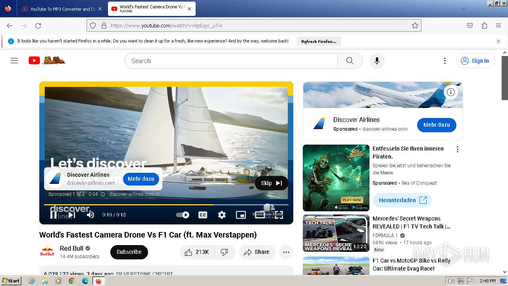Image resolution: width=508 pixels, height=286 pixels.
Task: Bookmark this page with star icon
Action: click(415, 25)
